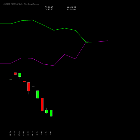The image size is (140, 140).
Task: Select the 22 Sep date label on the axis
Action: pos(10,133)
